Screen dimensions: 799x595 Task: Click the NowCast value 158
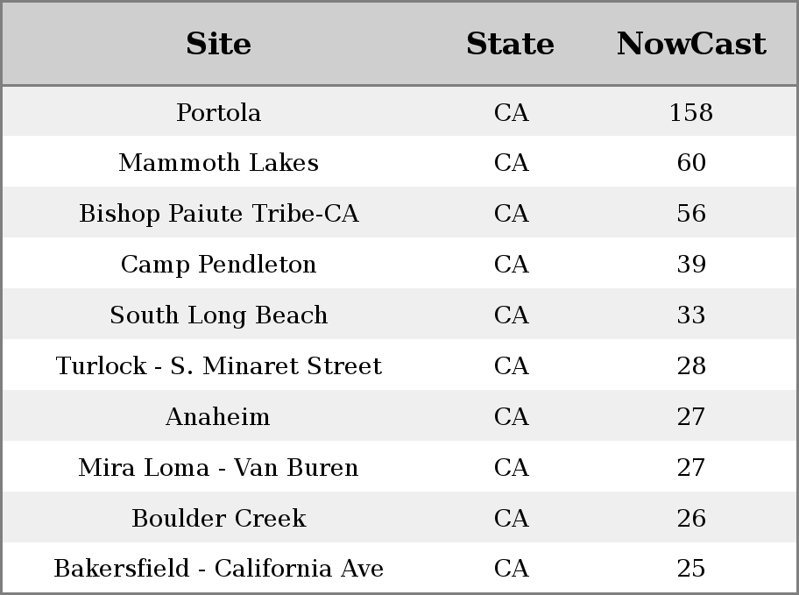pos(691,112)
